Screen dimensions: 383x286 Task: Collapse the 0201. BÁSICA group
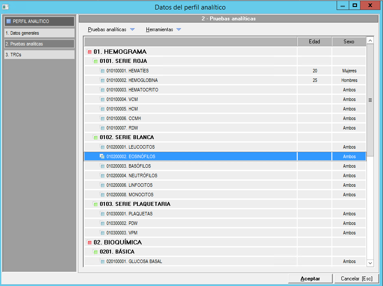click(x=96, y=252)
